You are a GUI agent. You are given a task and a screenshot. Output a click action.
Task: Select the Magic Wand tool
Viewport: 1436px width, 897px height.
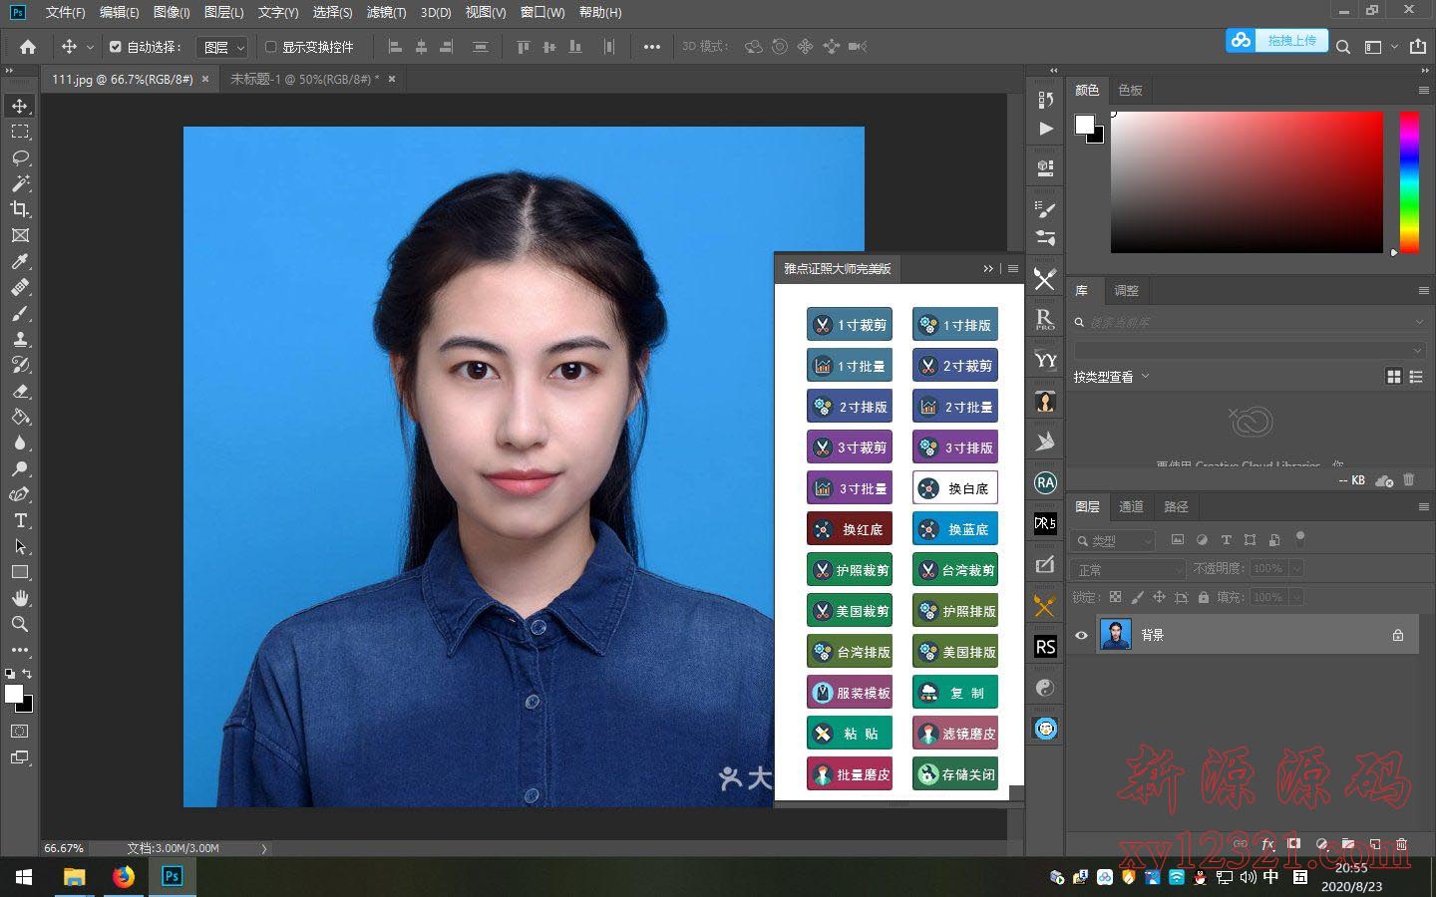click(20, 183)
